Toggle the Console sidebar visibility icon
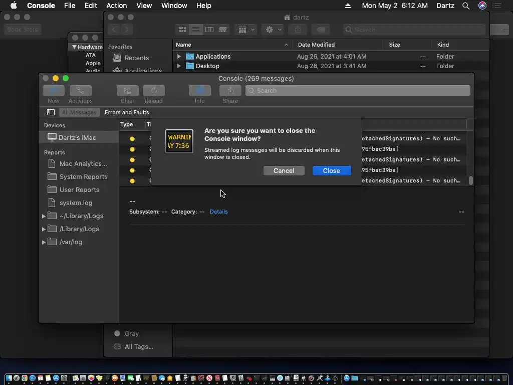513x385 pixels. pos(51,112)
